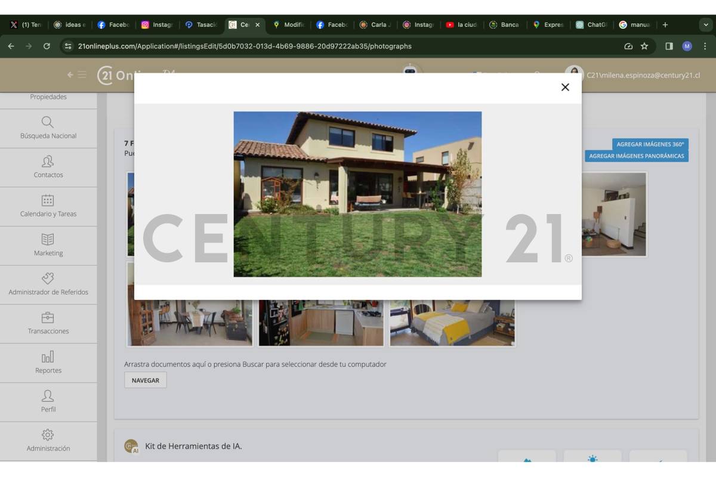Open Contactos in the sidebar
This screenshot has width=716, height=477.
(48, 168)
